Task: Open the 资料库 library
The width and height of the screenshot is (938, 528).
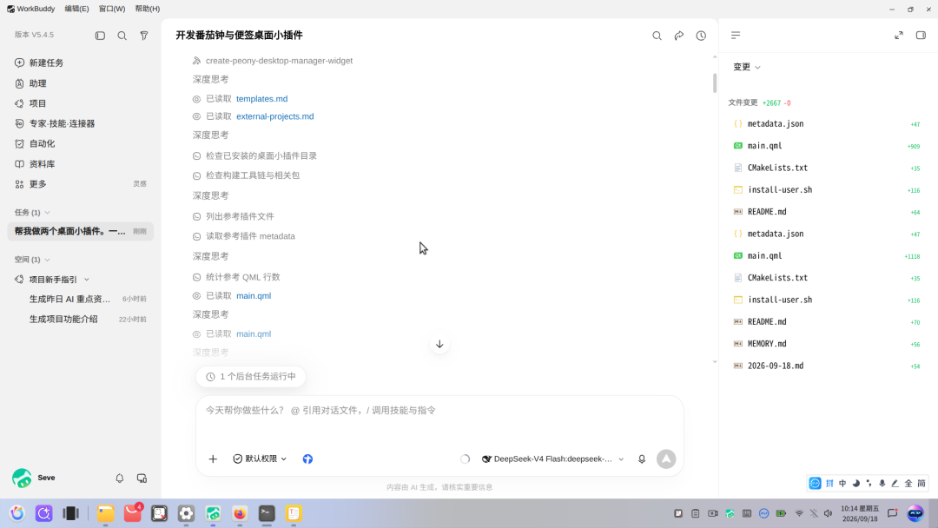Action: 80,164
